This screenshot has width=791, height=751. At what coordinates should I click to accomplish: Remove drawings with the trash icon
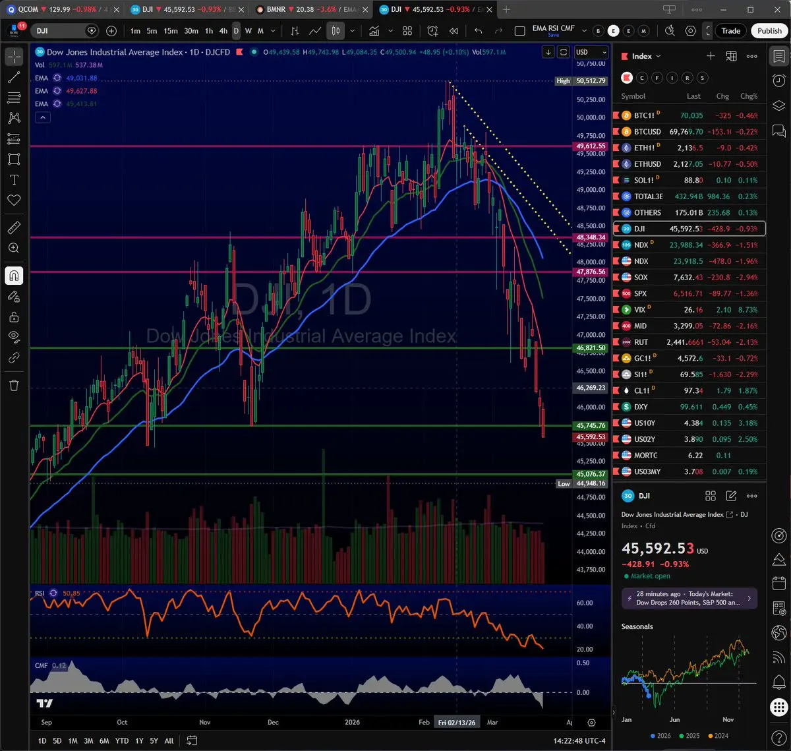click(x=14, y=385)
